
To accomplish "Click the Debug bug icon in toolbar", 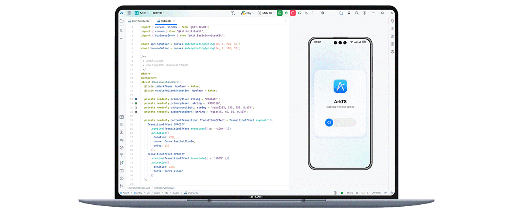I will click(286, 13).
